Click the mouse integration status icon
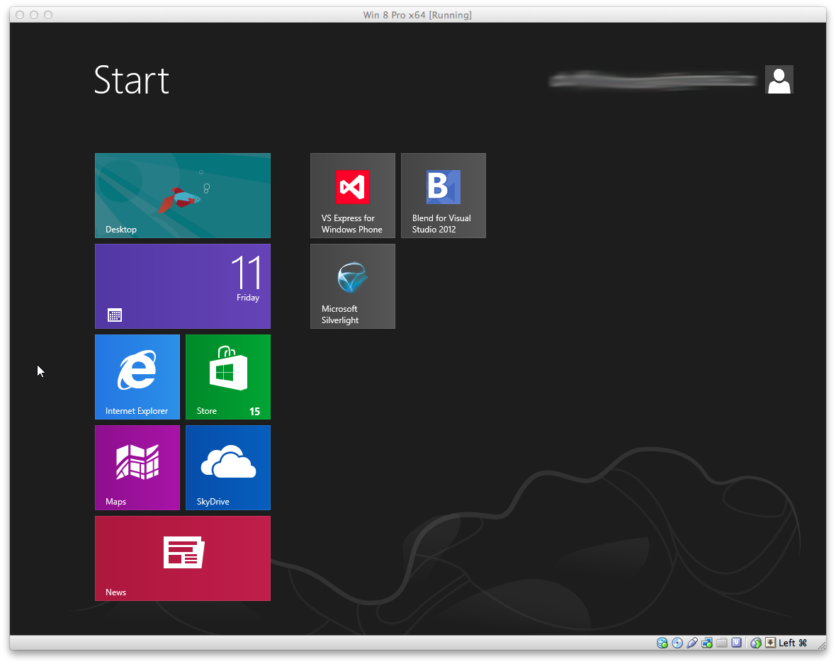 (756, 643)
